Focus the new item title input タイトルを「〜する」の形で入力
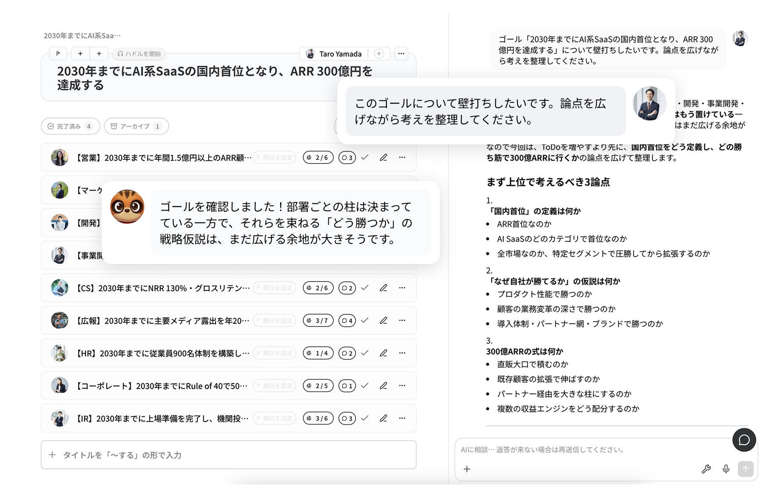The width and height of the screenshot is (777, 498). (x=229, y=455)
